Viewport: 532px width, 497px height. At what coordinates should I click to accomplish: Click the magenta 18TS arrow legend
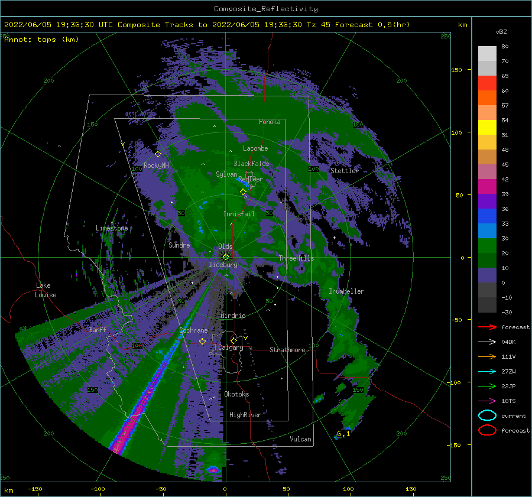tap(487, 401)
